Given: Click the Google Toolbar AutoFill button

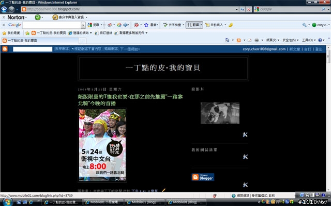Looking at the screenshot, I should (x=214, y=25).
